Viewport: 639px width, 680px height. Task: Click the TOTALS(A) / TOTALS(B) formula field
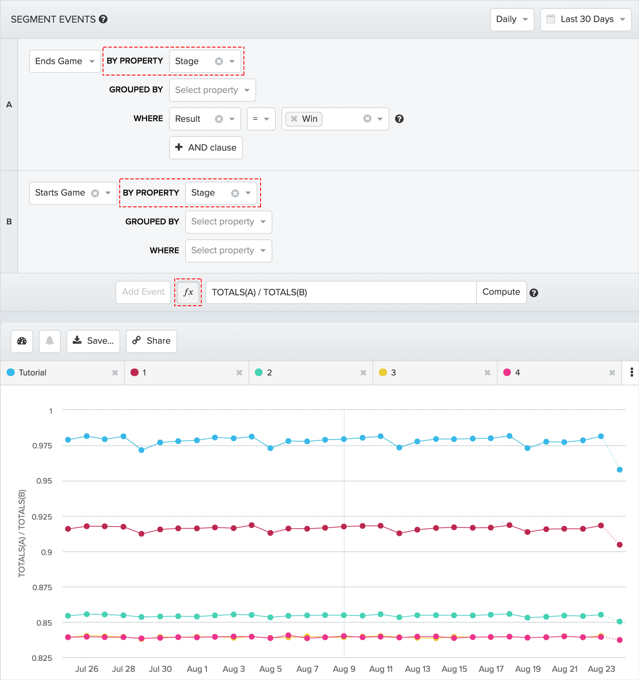(340, 293)
